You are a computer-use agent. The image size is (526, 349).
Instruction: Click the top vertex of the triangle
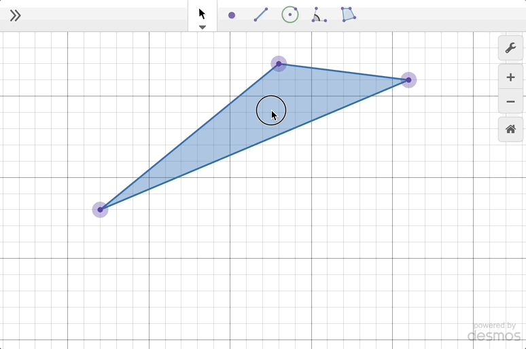[279, 64]
